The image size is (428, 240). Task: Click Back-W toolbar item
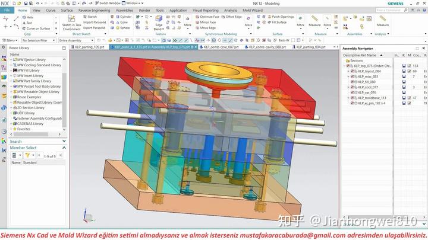(284, 40)
